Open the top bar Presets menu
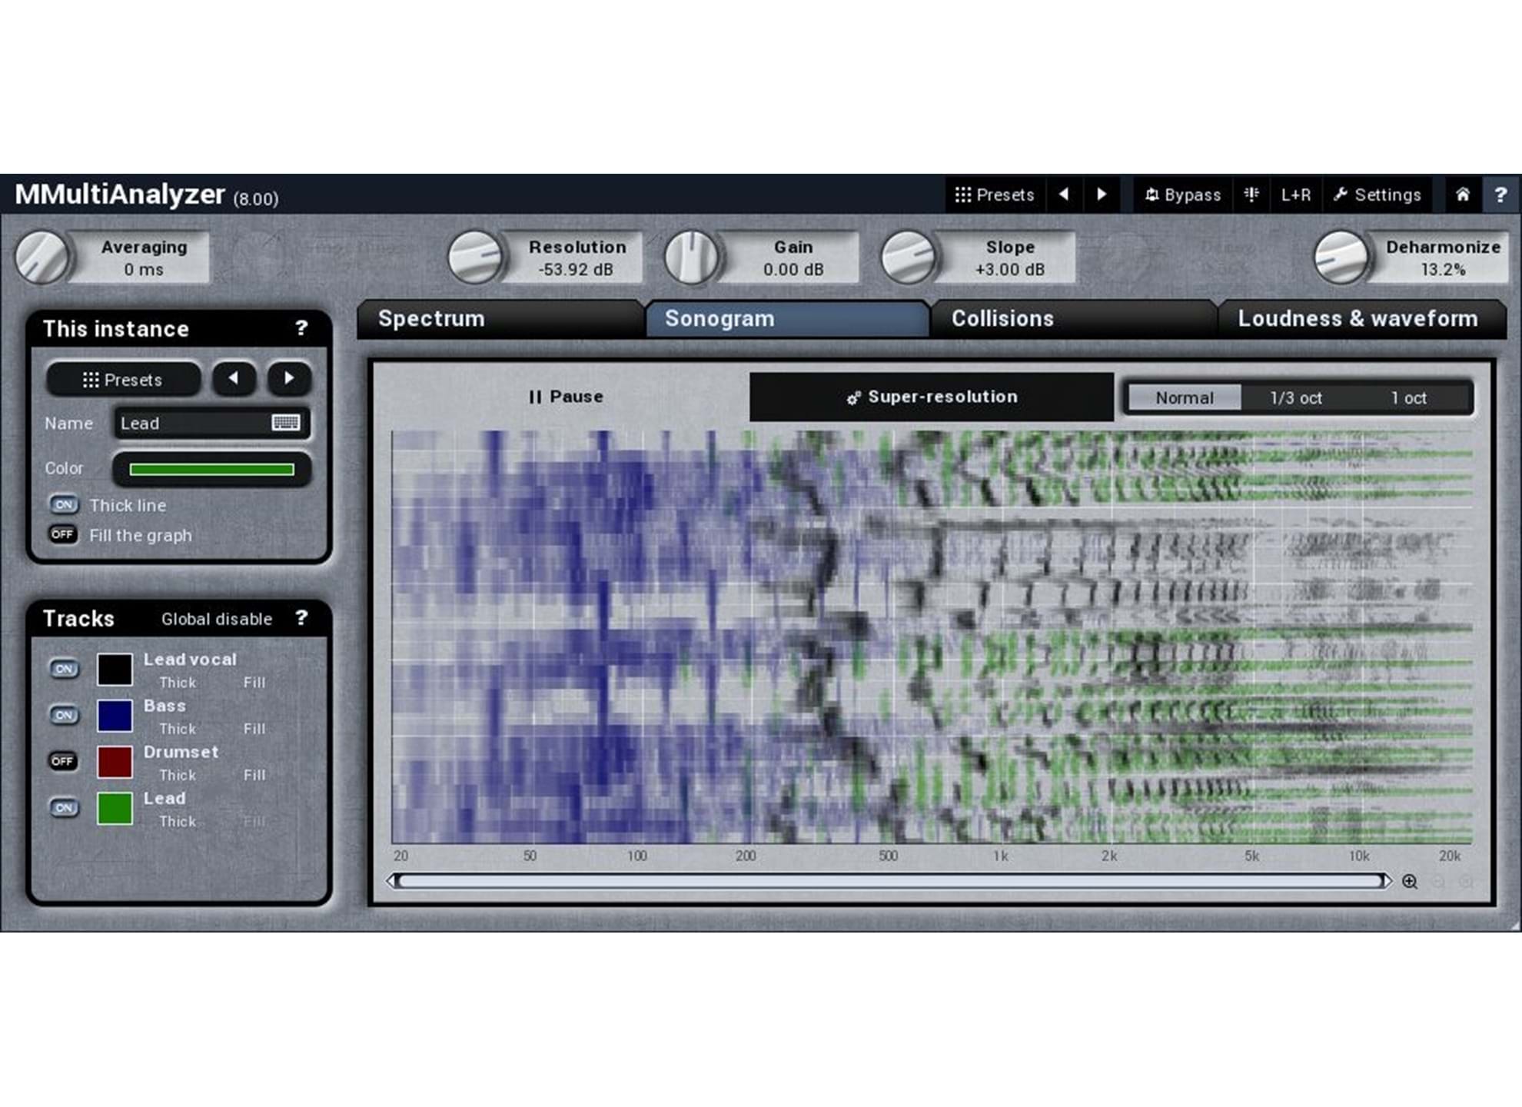The width and height of the screenshot is (1522, 1107). 995,194
